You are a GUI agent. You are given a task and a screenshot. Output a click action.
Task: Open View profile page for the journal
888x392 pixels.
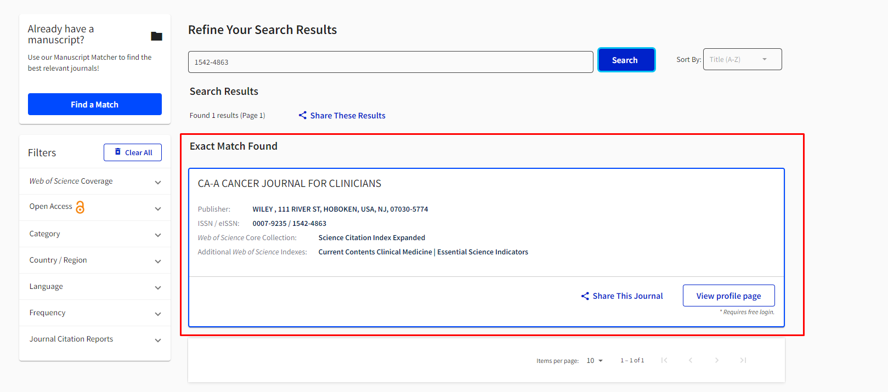pyautogui.click(x=728, y=296)
